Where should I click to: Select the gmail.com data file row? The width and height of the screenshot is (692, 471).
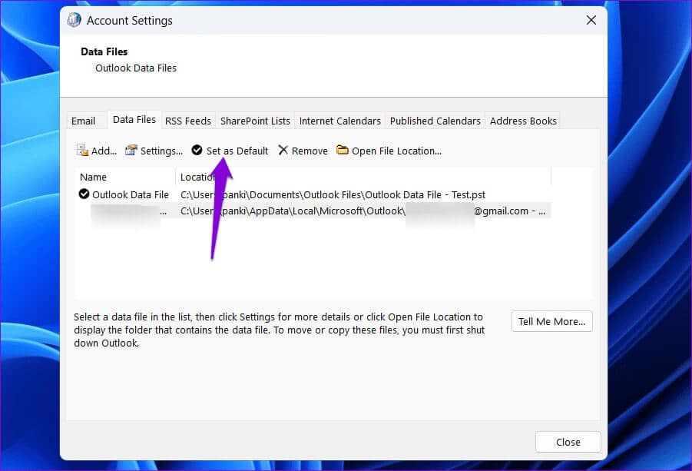coord(313,211)
